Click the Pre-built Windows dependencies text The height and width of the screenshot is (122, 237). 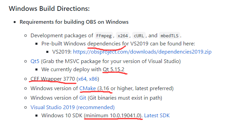pyautogui.click(x=81, y=44)
